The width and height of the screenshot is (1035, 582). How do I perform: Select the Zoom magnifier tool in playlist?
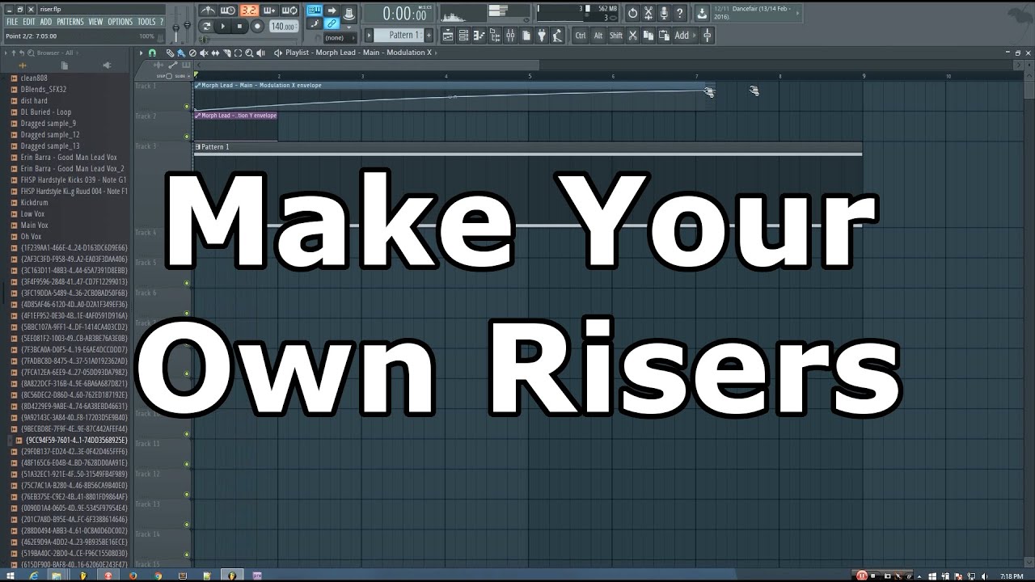[249, 53]
